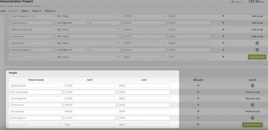Click the Add person name field
Screen dimensions: 268x130
pyautogui.click(x=36, y=125)
